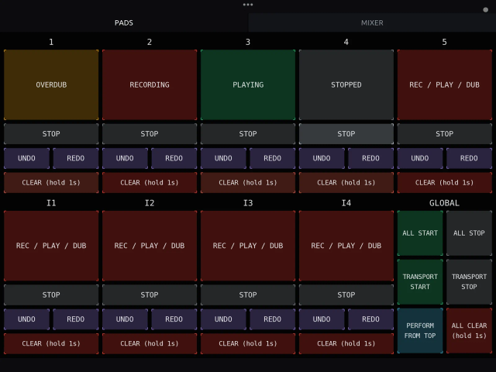Stop track 2
The height and width of the screenshot is (372, 496).
pyautogui.click(x=150, y=134)
